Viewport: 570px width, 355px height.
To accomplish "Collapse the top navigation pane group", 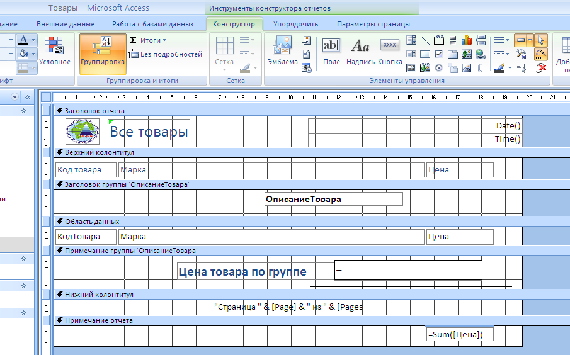I will pyautogui.click(x=24, y=111).
